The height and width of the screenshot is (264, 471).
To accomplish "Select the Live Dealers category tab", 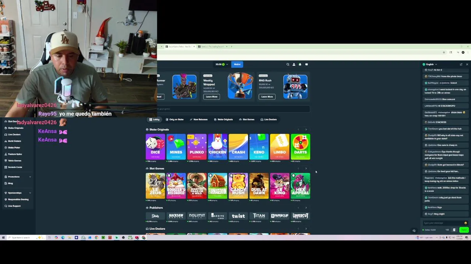I will pos(269,120).
